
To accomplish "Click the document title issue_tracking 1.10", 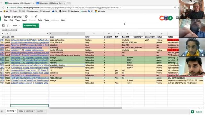I will 16,17.
